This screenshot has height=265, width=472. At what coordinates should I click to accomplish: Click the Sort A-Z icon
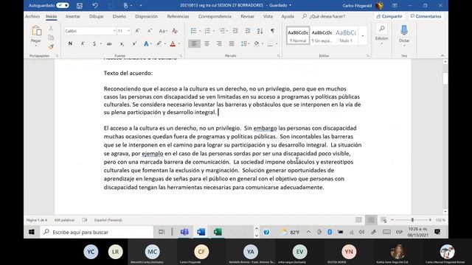click(260, 31)
